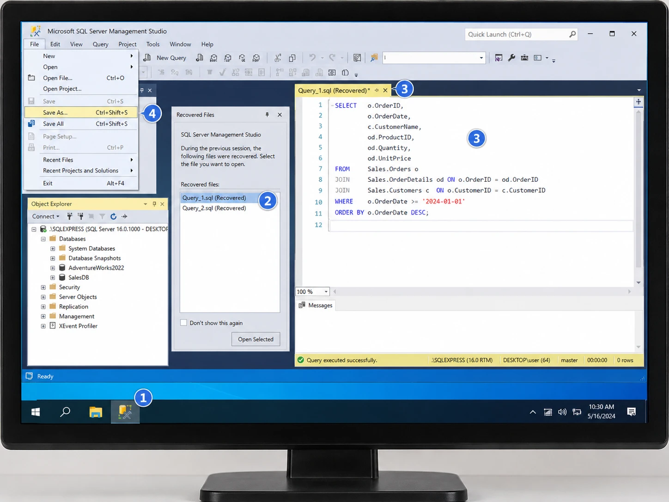
Task: Expand the AdventureWorks2022 database node
Action: [x=53, y=268]
